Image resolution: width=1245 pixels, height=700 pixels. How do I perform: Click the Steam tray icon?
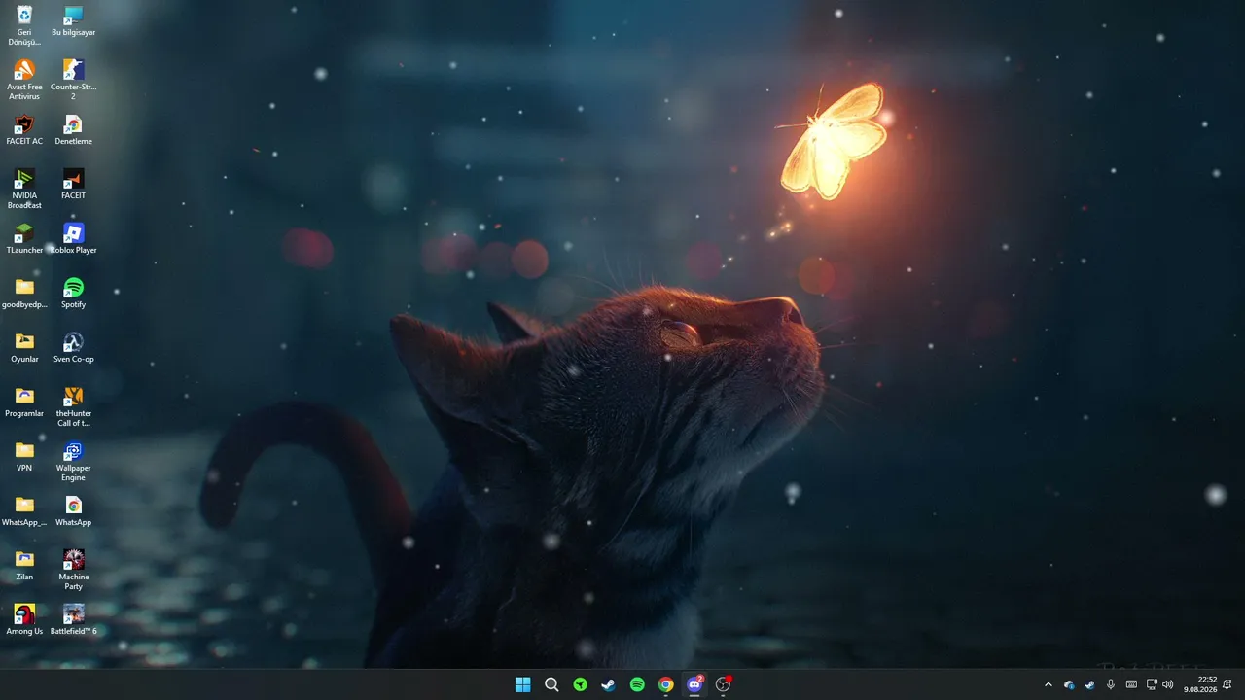tap(1089, 684)
